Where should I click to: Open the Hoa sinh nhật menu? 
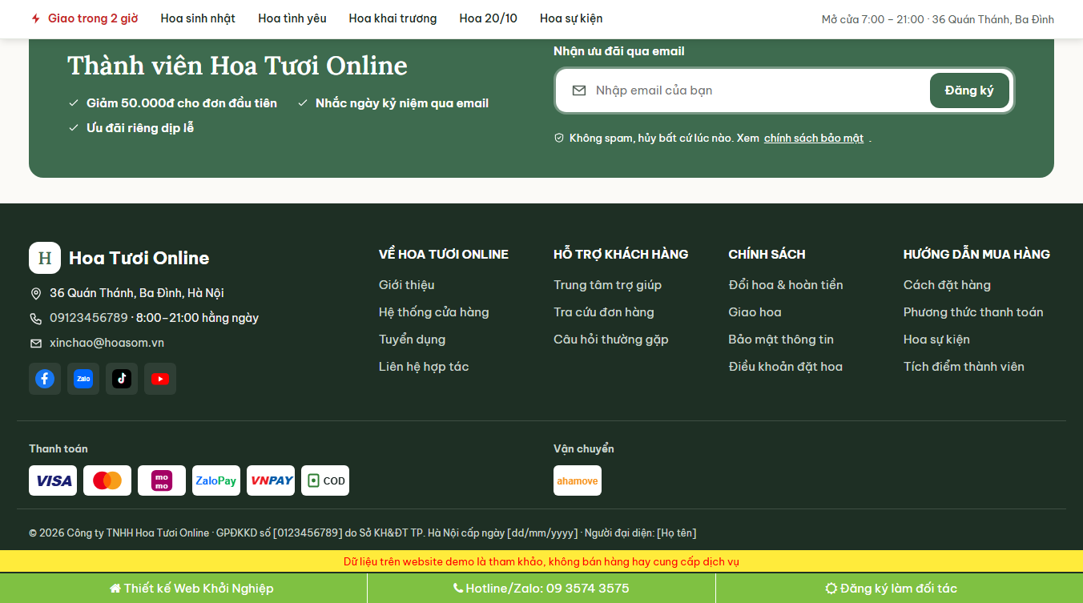tap(198, 18)
